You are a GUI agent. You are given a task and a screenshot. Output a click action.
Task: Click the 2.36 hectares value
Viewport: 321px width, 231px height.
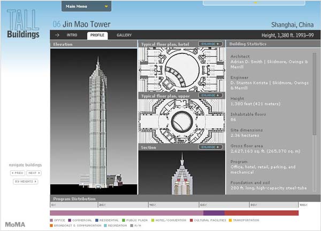(x=245, y=136)
